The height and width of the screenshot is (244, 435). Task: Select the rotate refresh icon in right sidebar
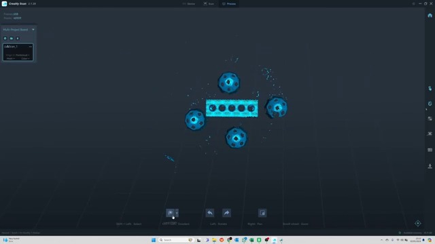[x=430, y=104]
